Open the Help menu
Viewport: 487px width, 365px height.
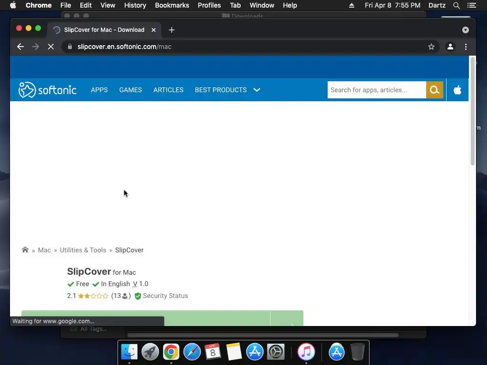point(290,5)
